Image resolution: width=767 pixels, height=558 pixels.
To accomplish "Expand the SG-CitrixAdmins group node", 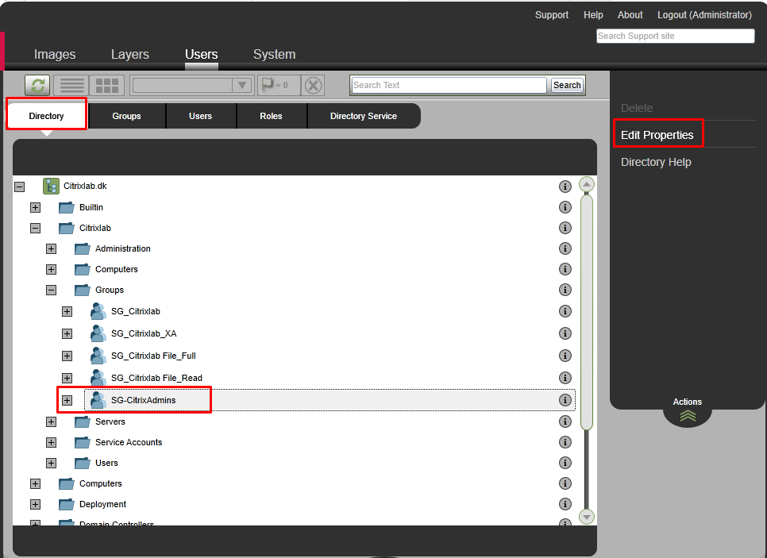I will pyautogui.click(x=67, y=400).
